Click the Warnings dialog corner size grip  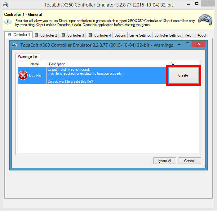click(203, 166)
